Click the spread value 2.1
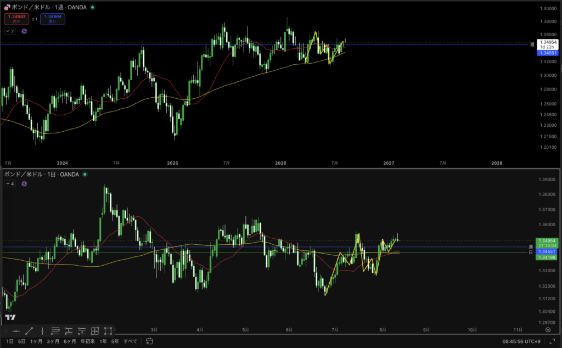This screenshot has height=348, width=562. click(x=35, y=19)
